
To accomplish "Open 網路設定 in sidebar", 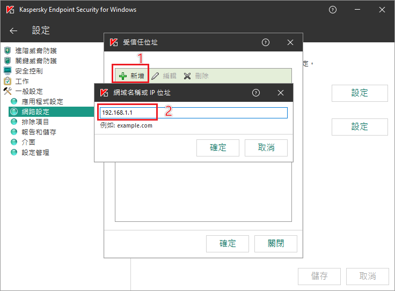I will (x=35, y=111).
